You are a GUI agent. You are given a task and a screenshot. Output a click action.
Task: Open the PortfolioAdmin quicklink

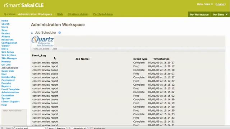(x=103, y=14)
